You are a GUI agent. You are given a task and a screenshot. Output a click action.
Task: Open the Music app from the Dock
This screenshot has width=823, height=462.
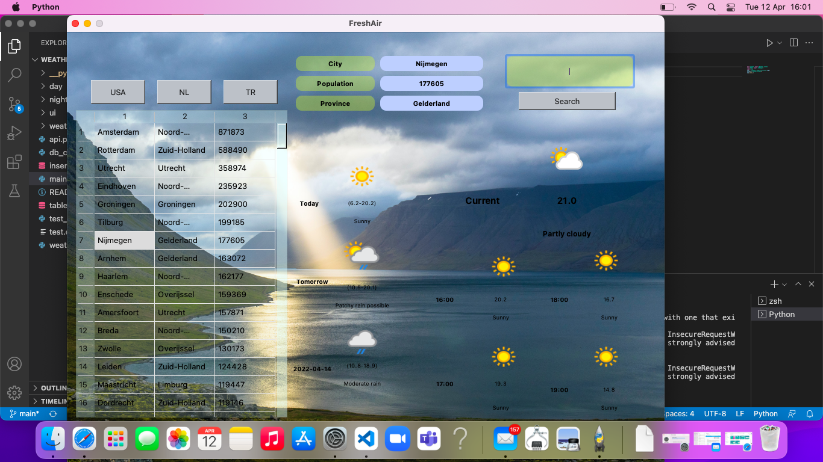click(272, 439)
